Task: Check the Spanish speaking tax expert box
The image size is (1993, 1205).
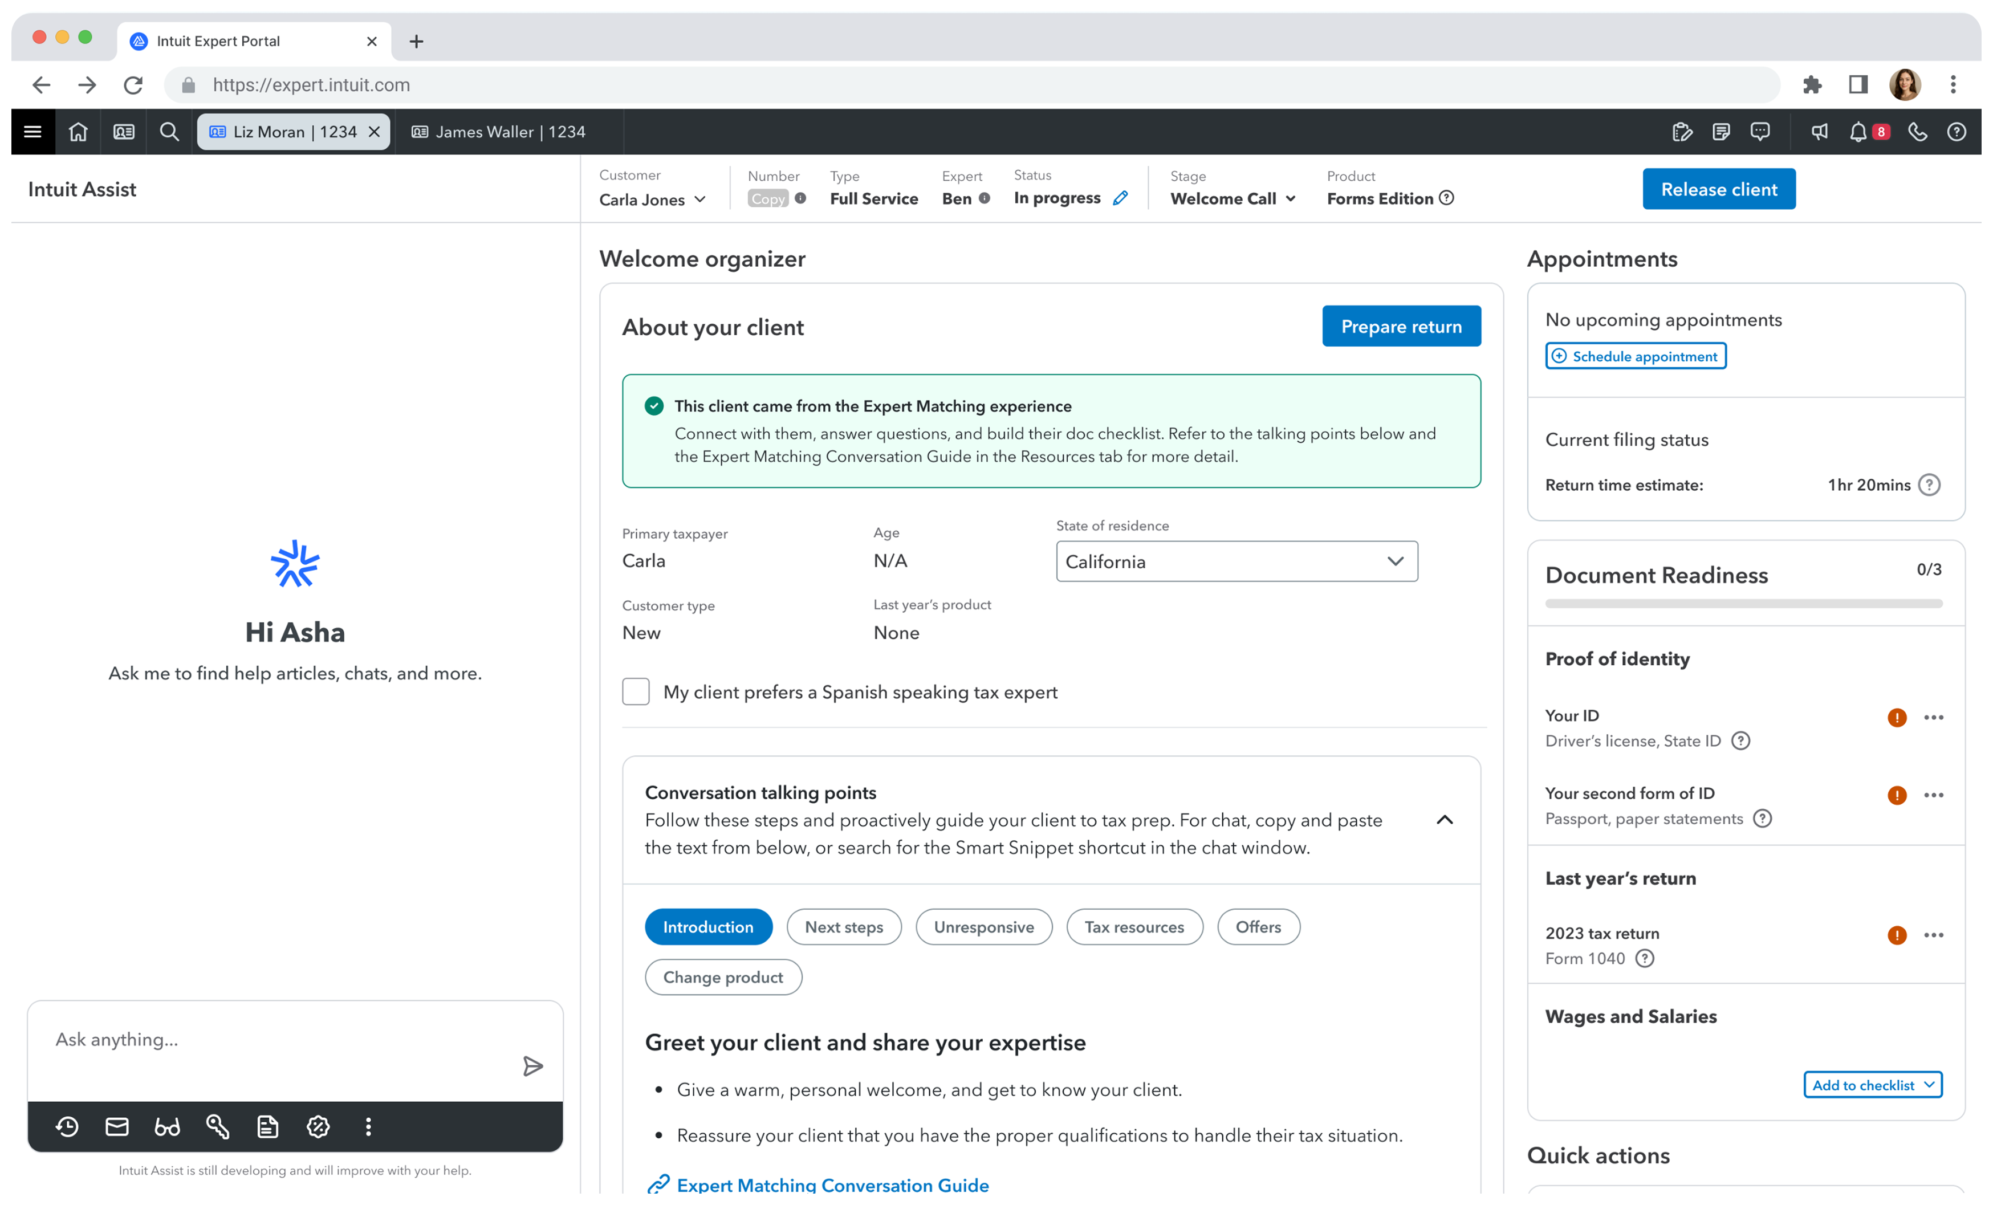Action: (x=636, y=691)
